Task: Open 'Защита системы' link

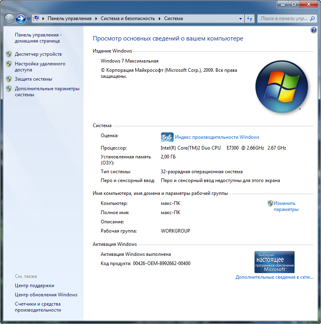Action: (x=33, y=79)
